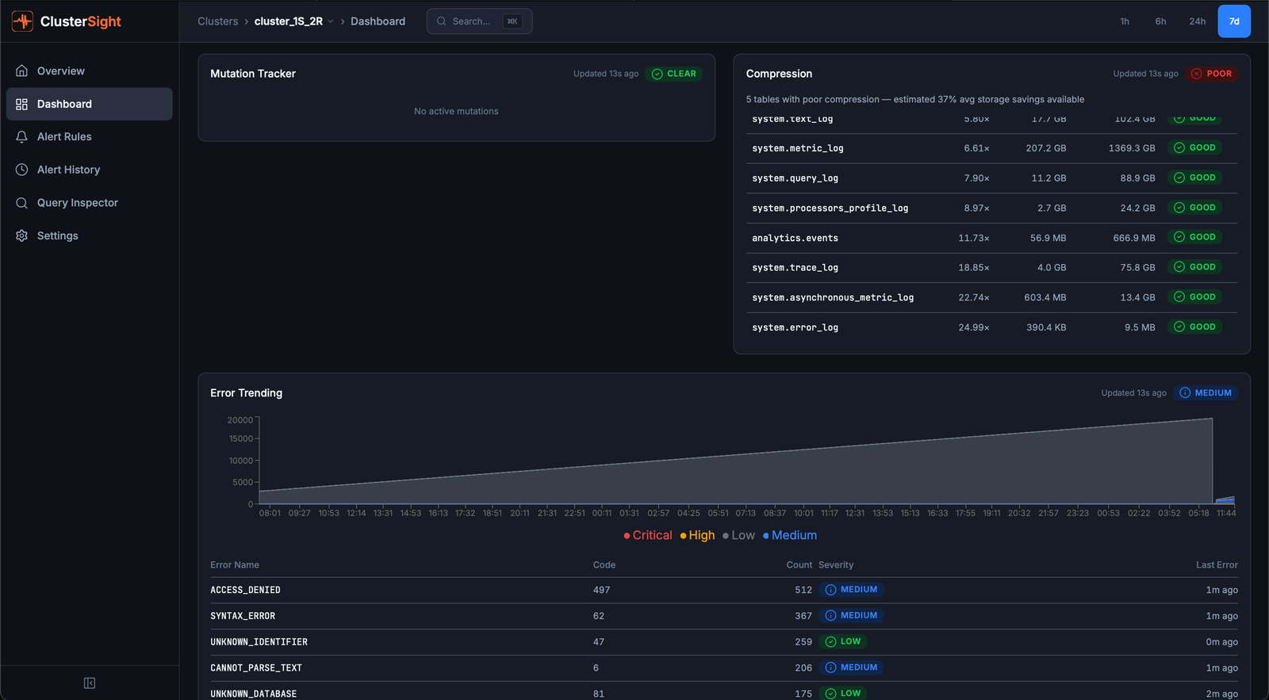Open Settings via the gear icon
The image size is (1269, 700).
coord(22,236)
